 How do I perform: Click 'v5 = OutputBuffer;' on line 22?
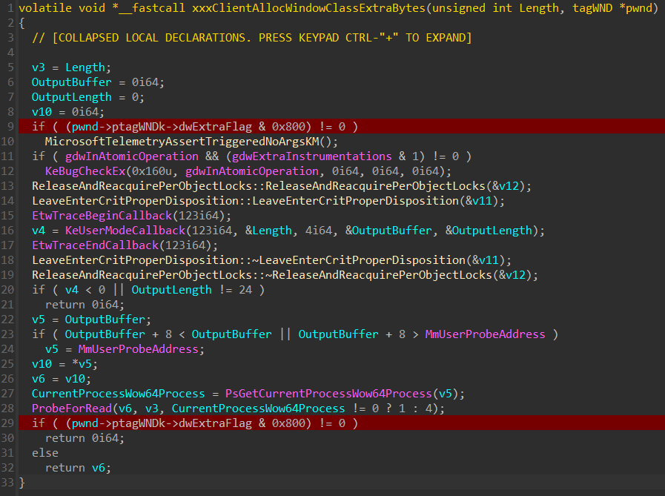[x=91, y=319]
